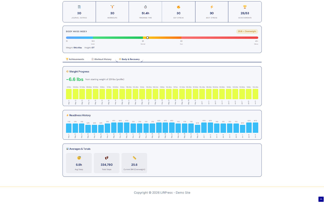This screenshot has height=203, width=324.
Task: Click the footprints Total Steps icon
Action: pyautogui.click(x=107, y=158)
